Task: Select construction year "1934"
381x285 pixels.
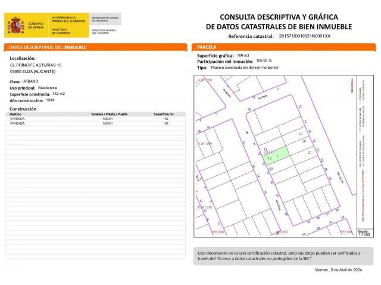Action: click(50, 100)
